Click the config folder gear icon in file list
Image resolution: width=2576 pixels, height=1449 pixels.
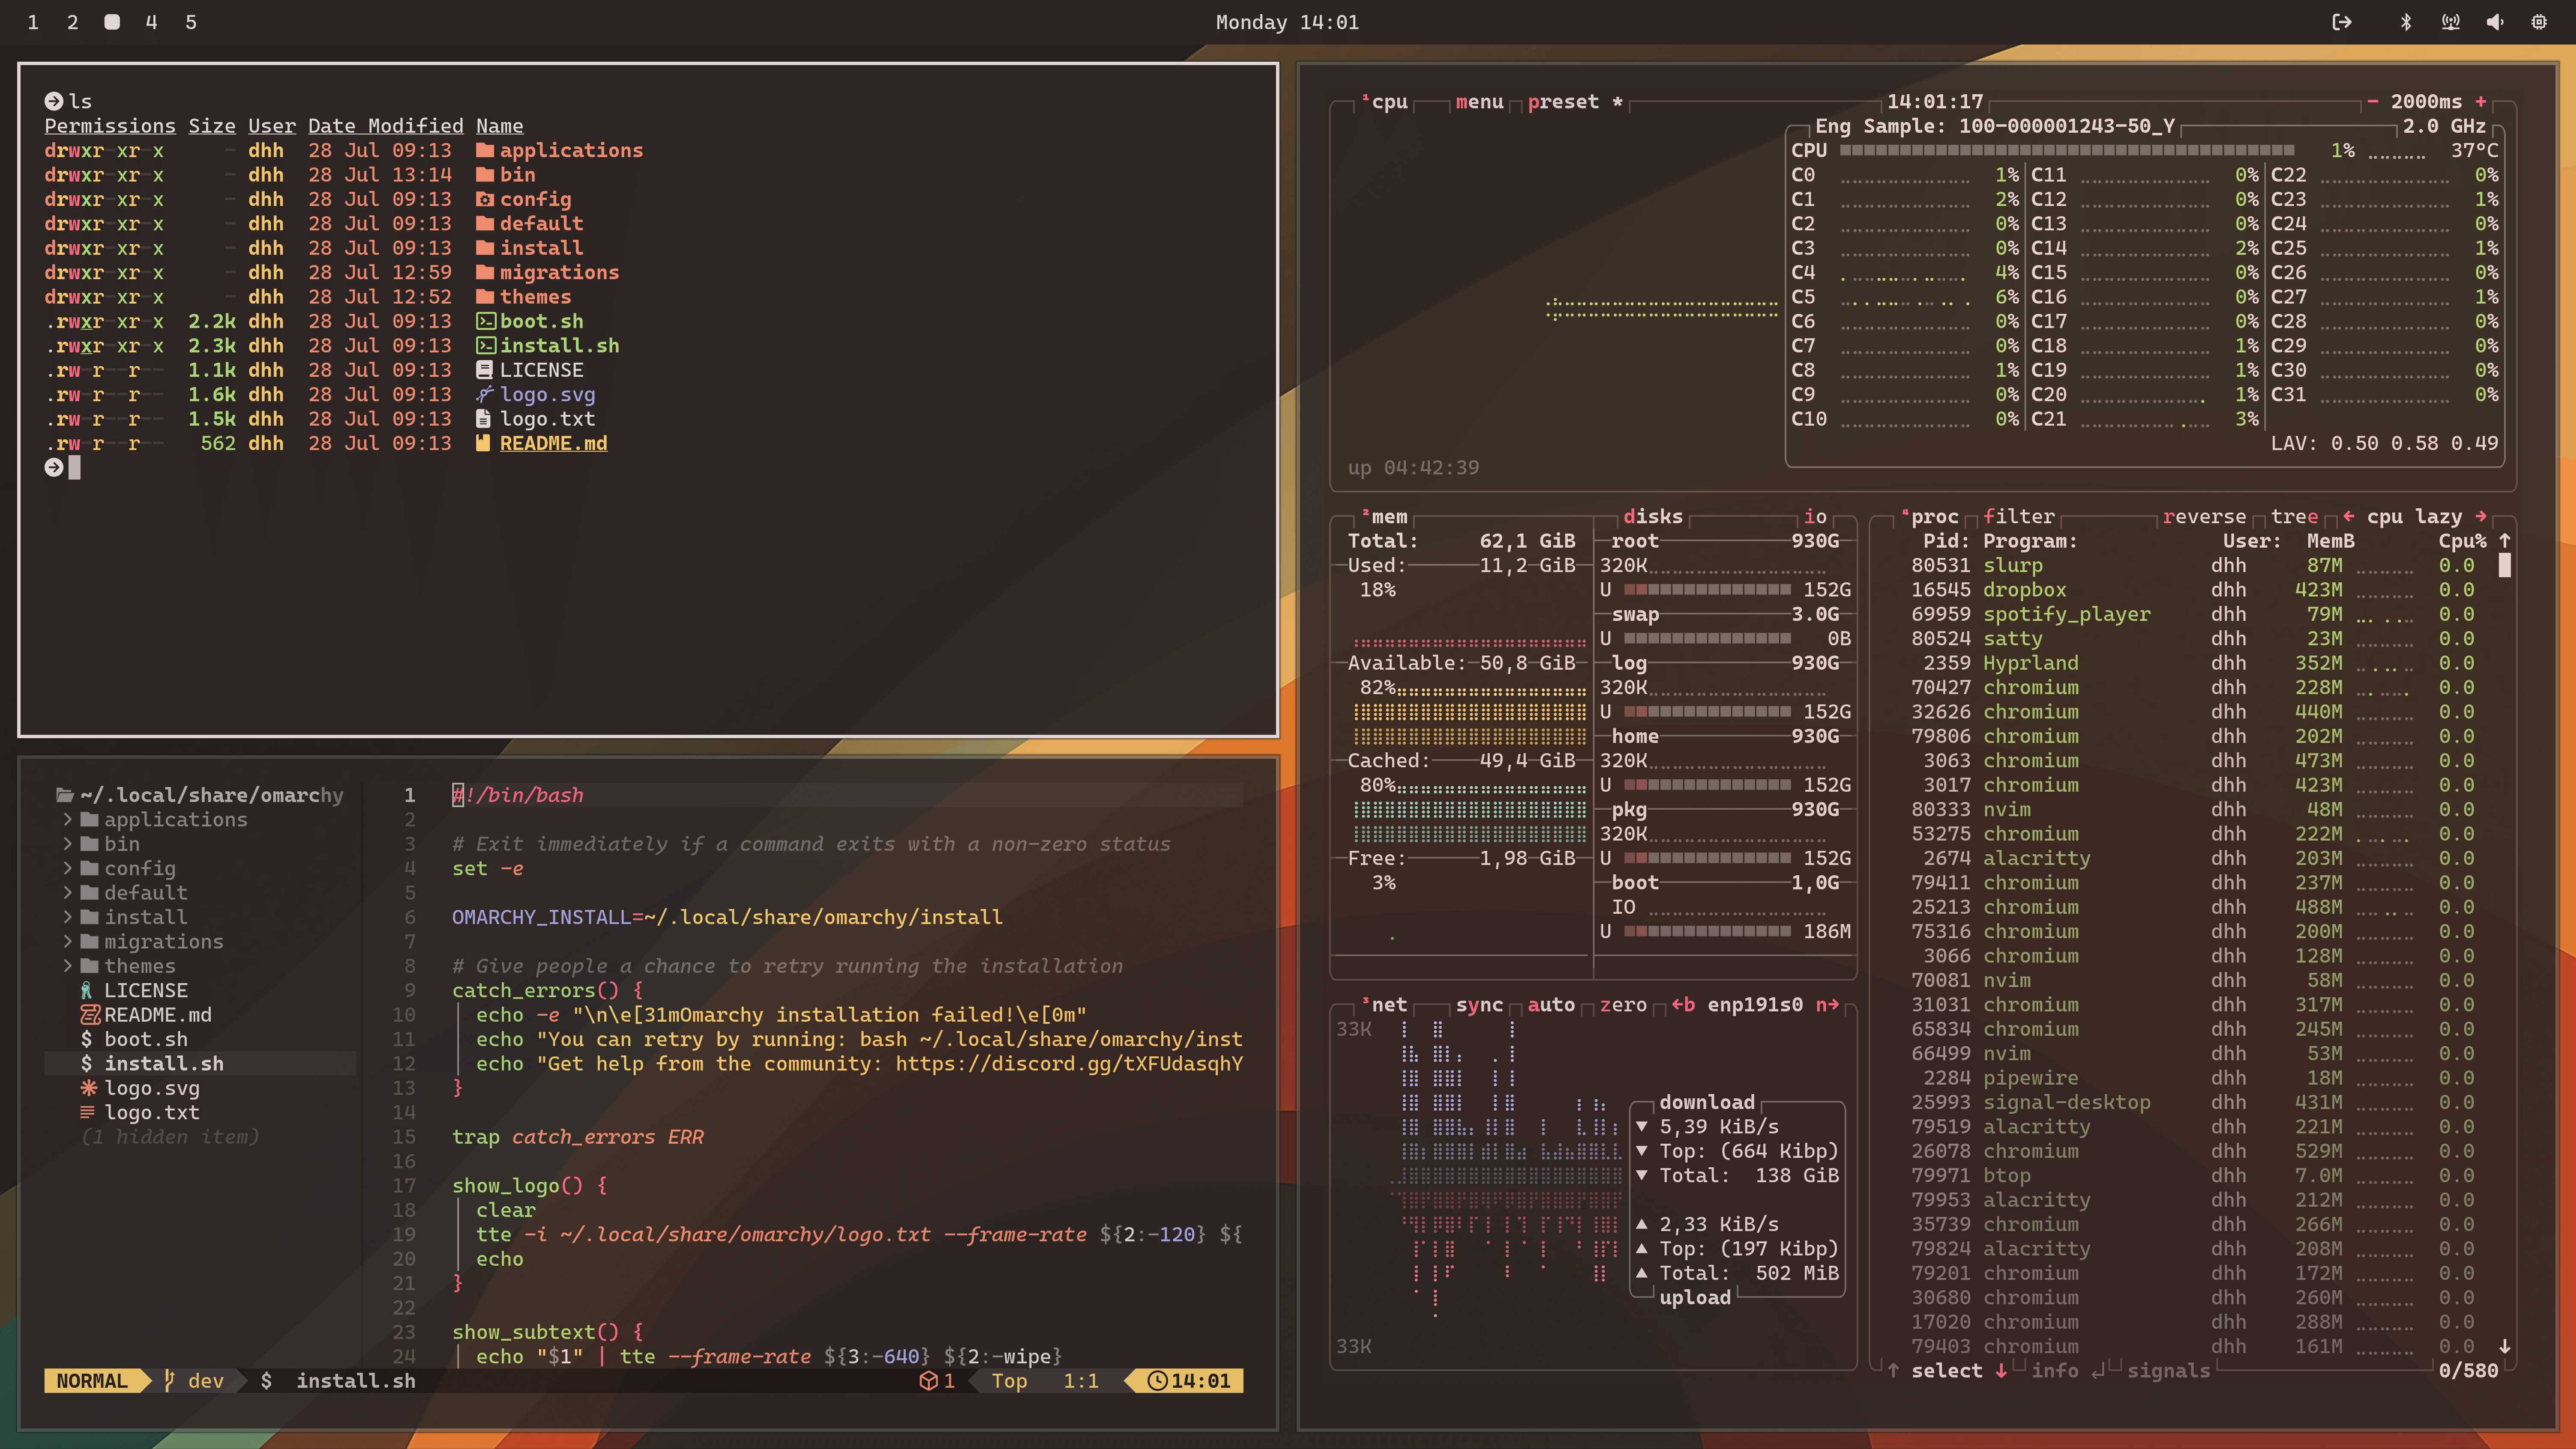tap(485, 199)
